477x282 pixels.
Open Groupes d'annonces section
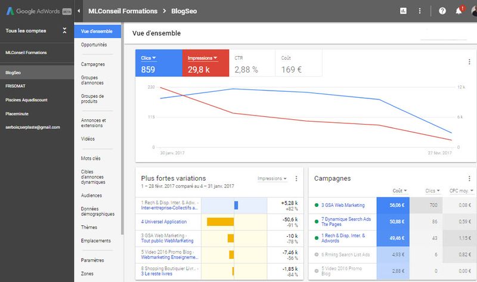[x=92, y=80]
